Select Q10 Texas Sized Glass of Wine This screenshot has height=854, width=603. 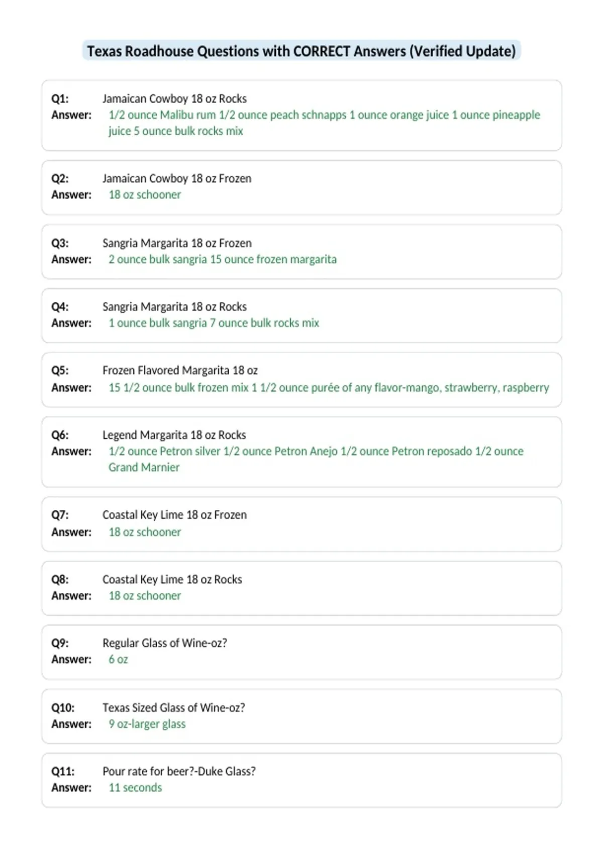click(x=174, y=707)
